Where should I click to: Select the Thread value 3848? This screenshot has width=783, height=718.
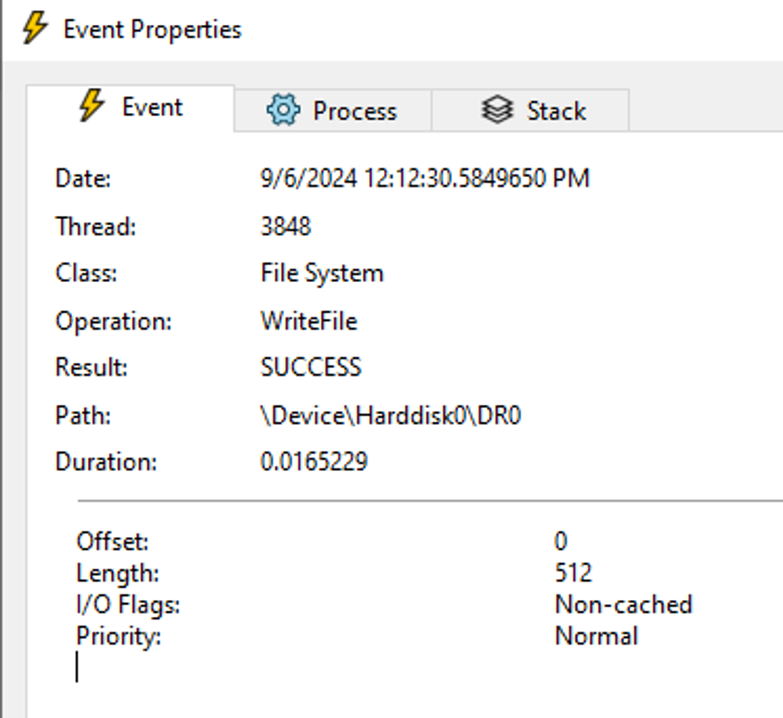tap(286, 226)
